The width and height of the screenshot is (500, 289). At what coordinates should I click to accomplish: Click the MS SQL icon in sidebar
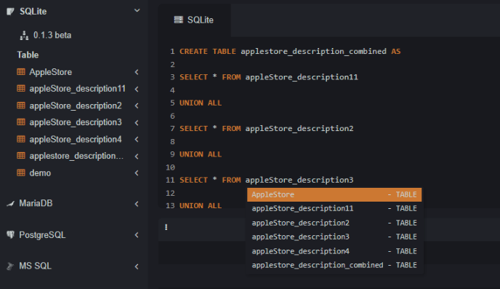point(10,266)
